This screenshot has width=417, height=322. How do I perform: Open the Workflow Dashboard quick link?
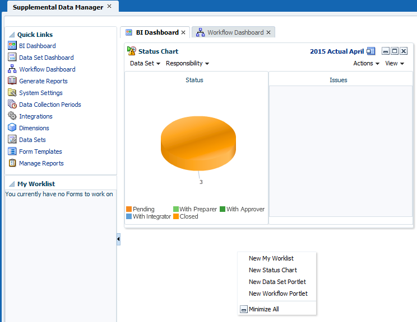(x=47, y=69)
